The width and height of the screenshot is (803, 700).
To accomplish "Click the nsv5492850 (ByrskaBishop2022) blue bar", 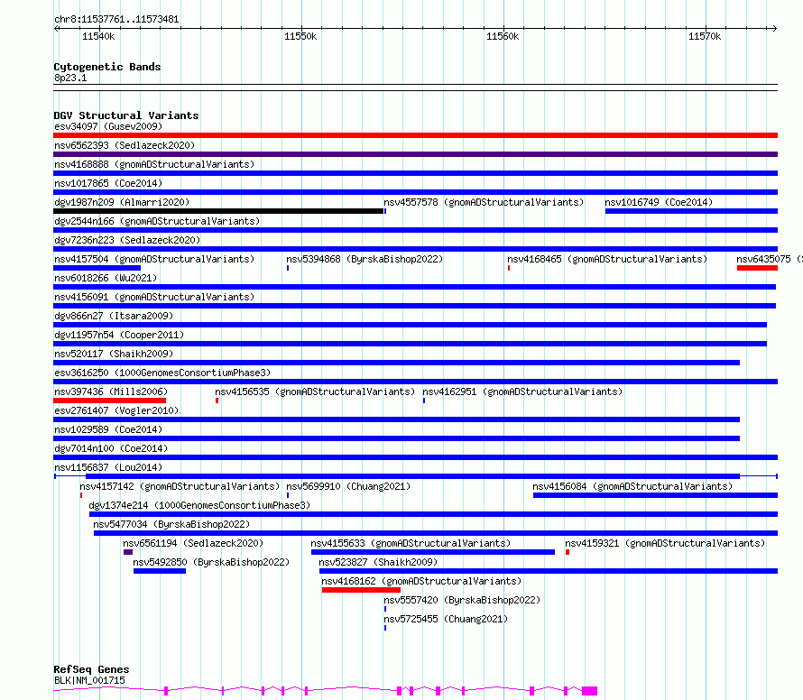I will (160, 571).
